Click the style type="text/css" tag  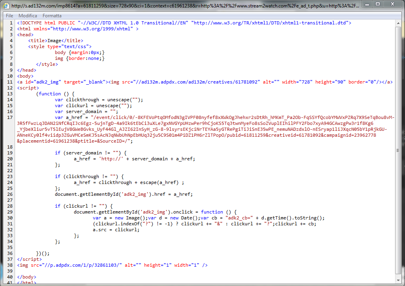point(60,46)
